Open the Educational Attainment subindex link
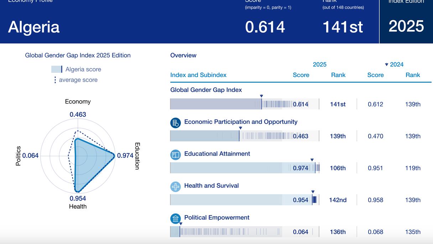433x244 pixels. click(217, 154)
